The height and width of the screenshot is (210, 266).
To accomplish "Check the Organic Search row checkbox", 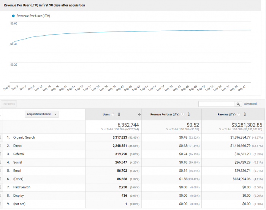I will click(x=1, y=137).
